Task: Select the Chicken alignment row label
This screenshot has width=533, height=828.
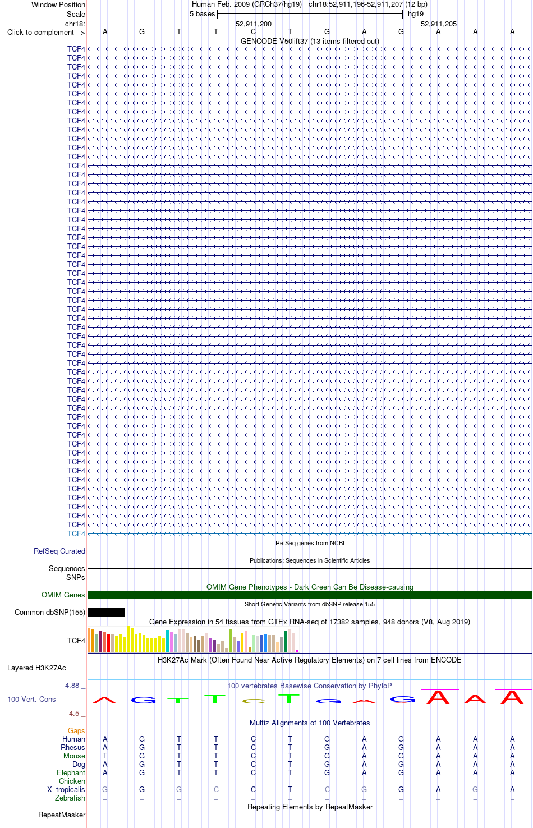Action: (72, 781)
